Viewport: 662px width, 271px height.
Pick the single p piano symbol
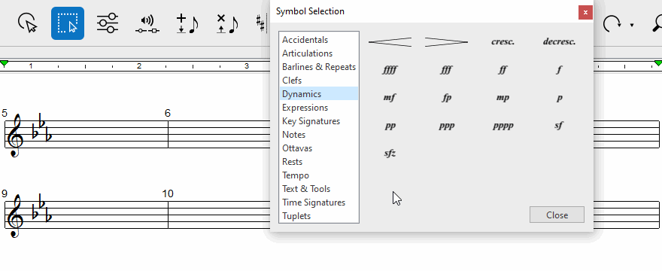[560, 98]
